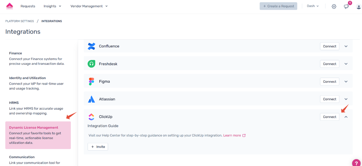Click the Atlassian integration name

tap(107, 99)
